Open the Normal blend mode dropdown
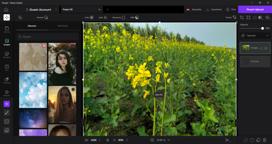Image resolution: width=272 pixels, height=144 pixels. pyautogui.click(x=255, y=35)
